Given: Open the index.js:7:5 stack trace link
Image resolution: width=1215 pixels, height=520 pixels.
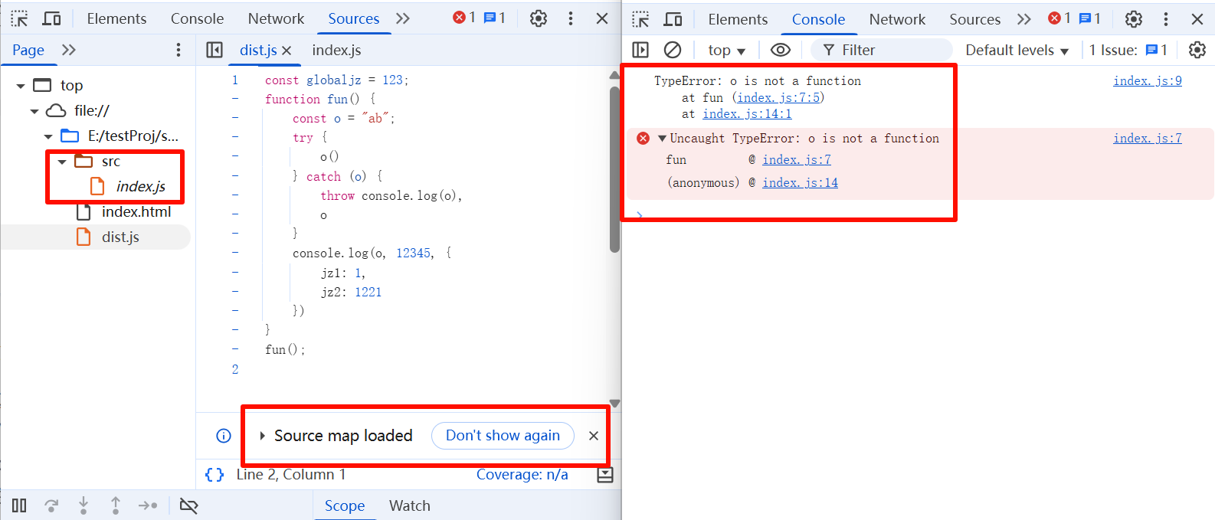Looking at the screenshot, I should point(778,97).
